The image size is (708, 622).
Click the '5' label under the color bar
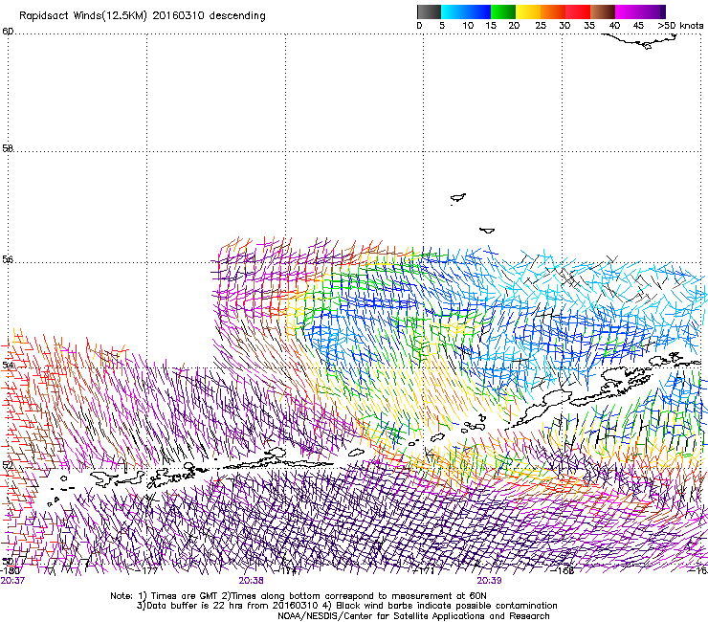442,26
